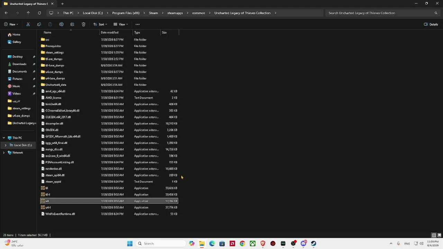The image size is (443, 249).
Task: Expand the Local Disk (C:) node
Action: (6, 145)
